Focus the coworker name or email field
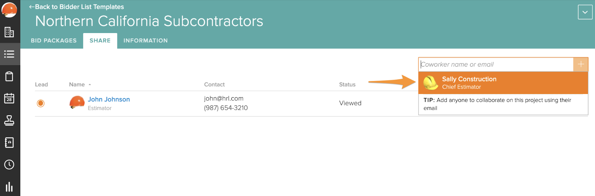 [x=496, y=65]
